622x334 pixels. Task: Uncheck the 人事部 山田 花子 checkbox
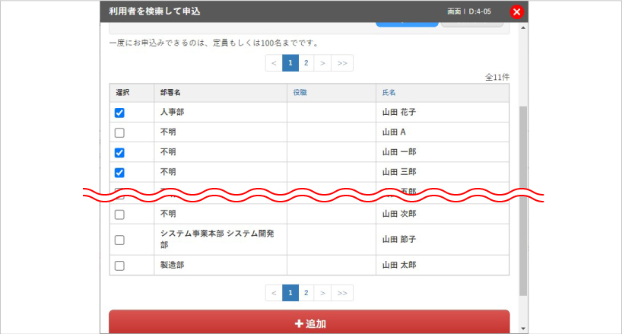tap(119, 113)
